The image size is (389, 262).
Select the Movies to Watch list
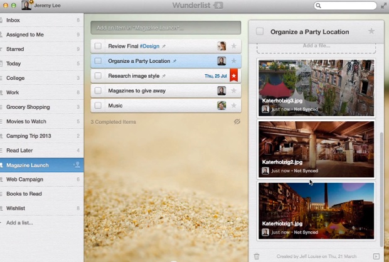[41, 121]
